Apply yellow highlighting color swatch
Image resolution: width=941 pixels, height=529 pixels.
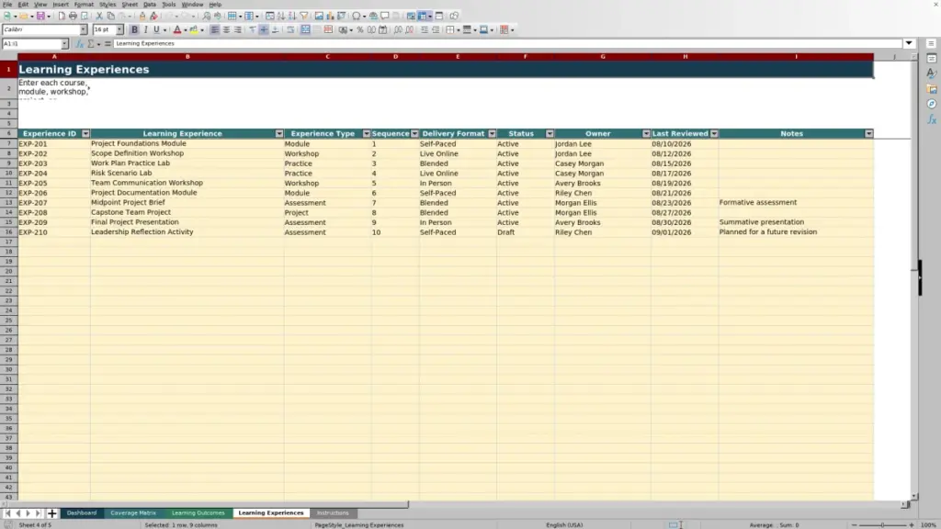click(x=194, y=30)
